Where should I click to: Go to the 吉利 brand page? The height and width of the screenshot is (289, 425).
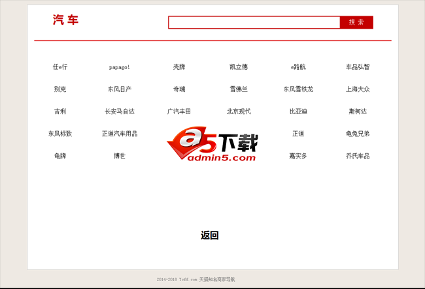[x=60, y=111]
